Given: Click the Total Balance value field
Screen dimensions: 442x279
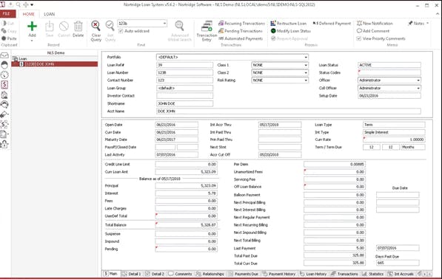Looking at the screenshot, I should [187, 225].
